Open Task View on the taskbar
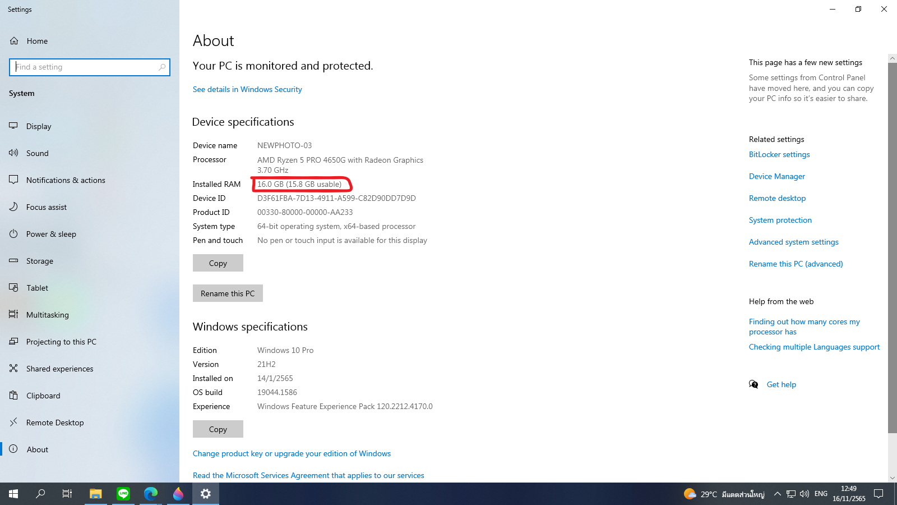Screen dimensions: 897x505 coord(67,494)
